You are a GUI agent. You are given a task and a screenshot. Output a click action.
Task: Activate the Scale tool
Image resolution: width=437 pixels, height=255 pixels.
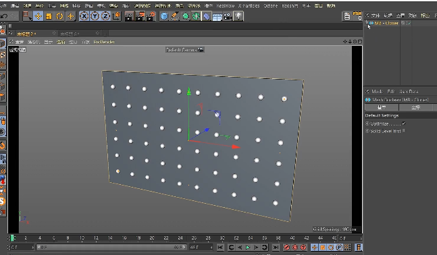tap(49, 16)
